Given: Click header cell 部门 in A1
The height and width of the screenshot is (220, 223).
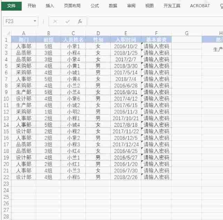Looking at the screenshot, I should coord(24,40).
